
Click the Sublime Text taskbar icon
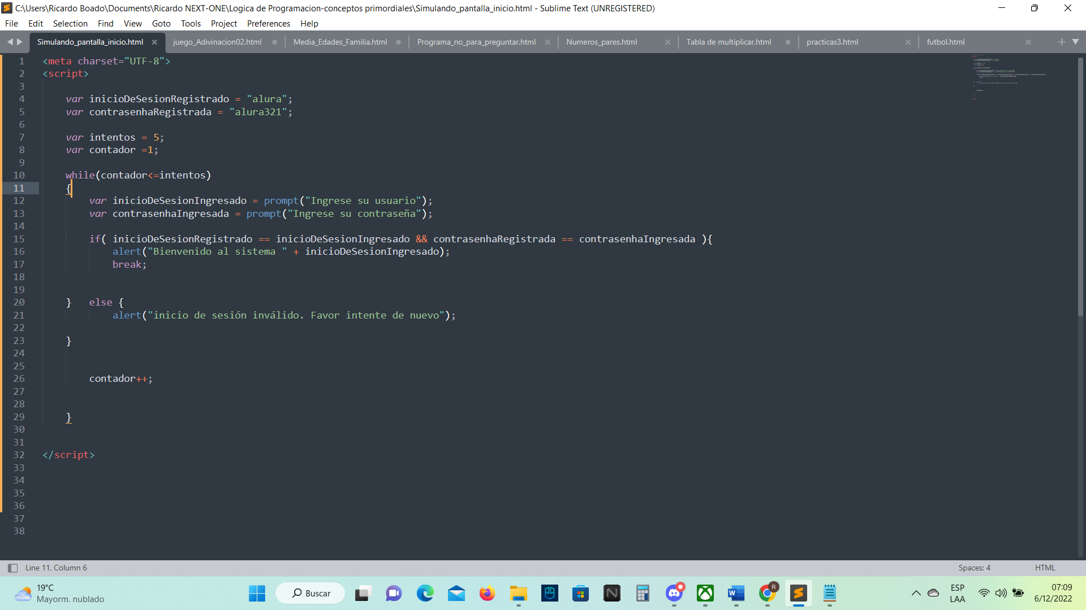(x=799, y=593)
